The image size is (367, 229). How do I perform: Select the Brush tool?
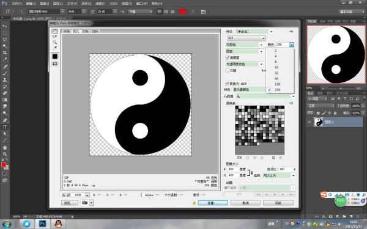pyautogui.click(x=5, y=73)
